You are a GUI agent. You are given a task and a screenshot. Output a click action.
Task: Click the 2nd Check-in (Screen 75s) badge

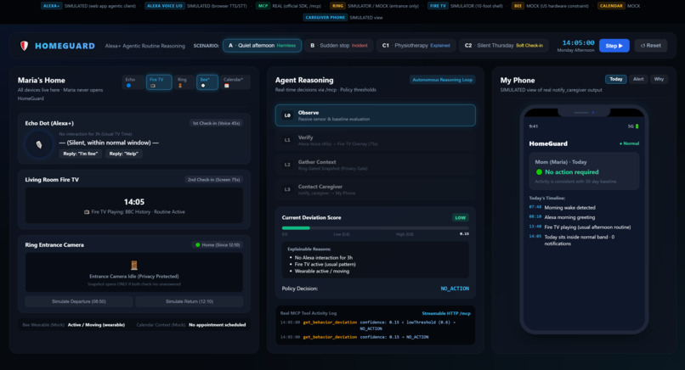[213, 179]
